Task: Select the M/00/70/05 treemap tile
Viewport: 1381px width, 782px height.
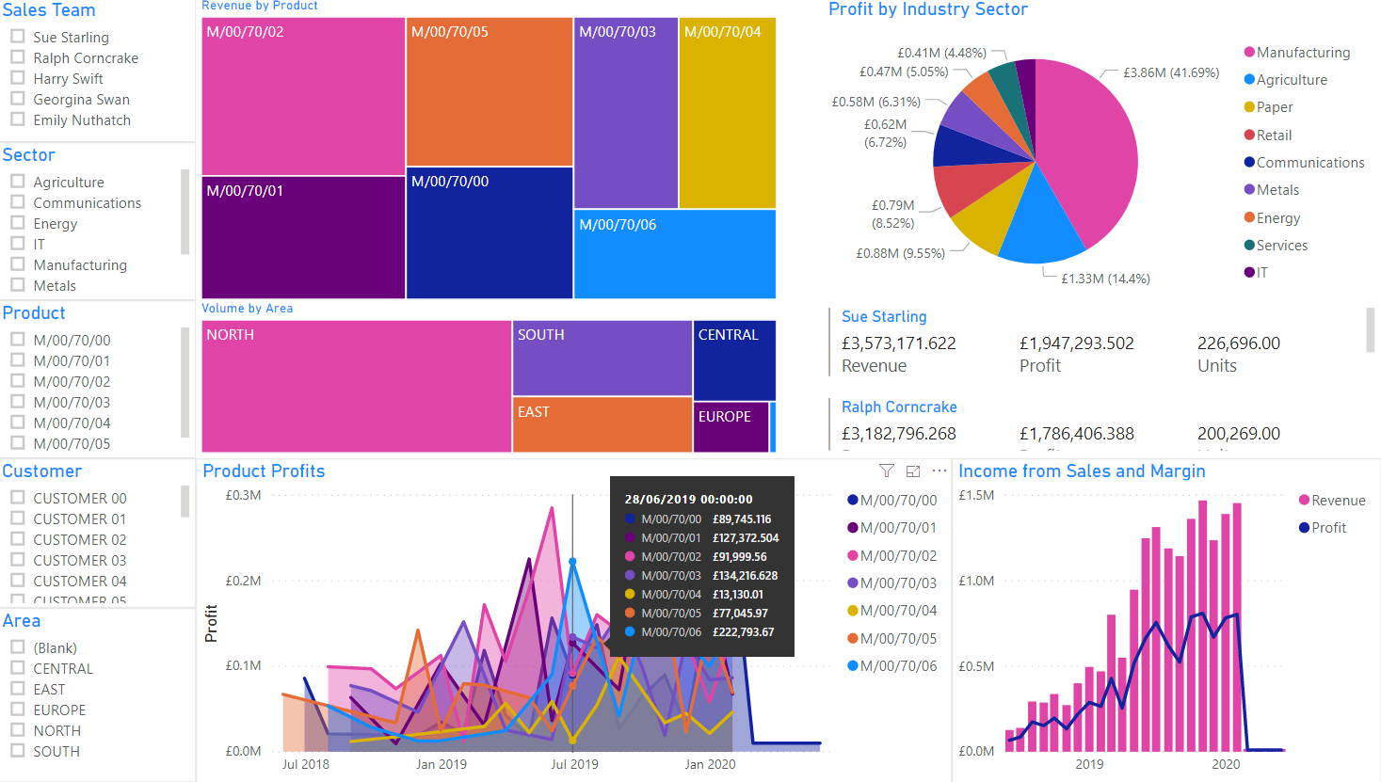Action: [490, 91]
